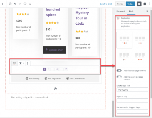Click the Update button

[x=130, y=4]
